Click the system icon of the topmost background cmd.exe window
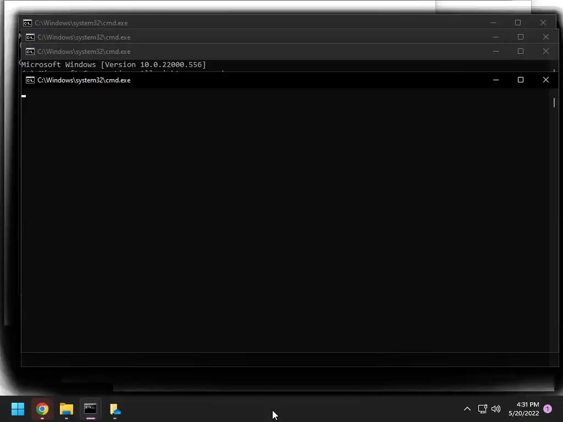Screen dimensions: 563x422 click(x=27, y=23)
